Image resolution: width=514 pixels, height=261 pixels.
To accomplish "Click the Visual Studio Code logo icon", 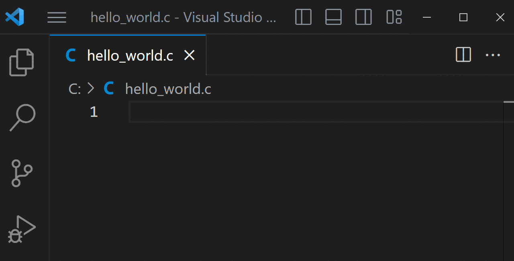I will [x=14, y=17].
